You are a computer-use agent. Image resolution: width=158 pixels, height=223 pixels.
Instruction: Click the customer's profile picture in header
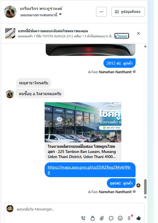(x=10, y=12)
